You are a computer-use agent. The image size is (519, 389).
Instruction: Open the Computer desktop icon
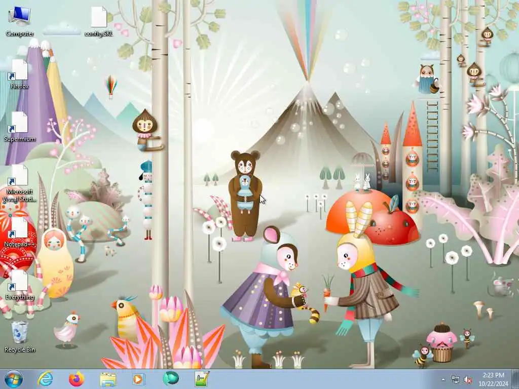pyautogui.click(x=20, y=21)
